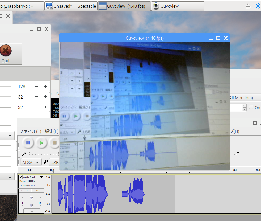Screen dimensions: 261x221
Task: Mute the track with the ミュート button
Action: (25, 190)
